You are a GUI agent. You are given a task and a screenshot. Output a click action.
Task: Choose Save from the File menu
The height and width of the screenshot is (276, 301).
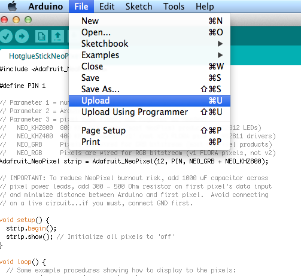pos(150,78)
